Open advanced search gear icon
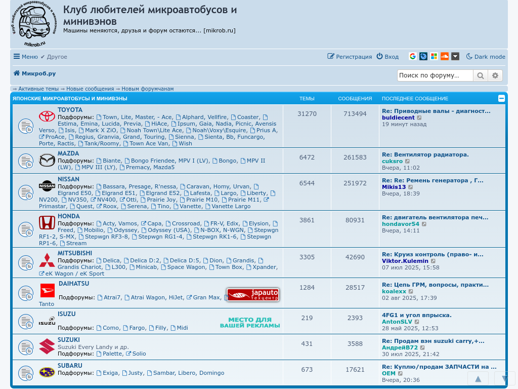 tap(495, 75)
